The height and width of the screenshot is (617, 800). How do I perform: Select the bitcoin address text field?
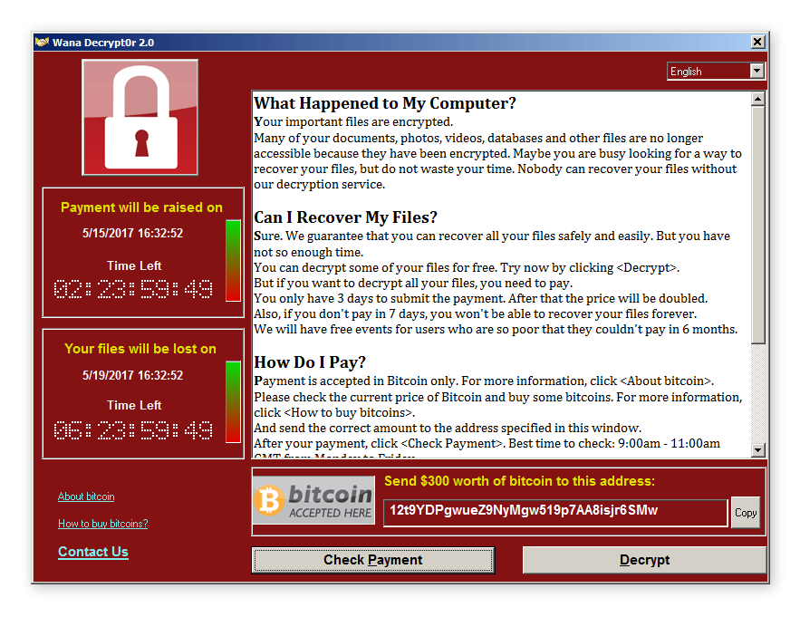click(x=555, y=513)
